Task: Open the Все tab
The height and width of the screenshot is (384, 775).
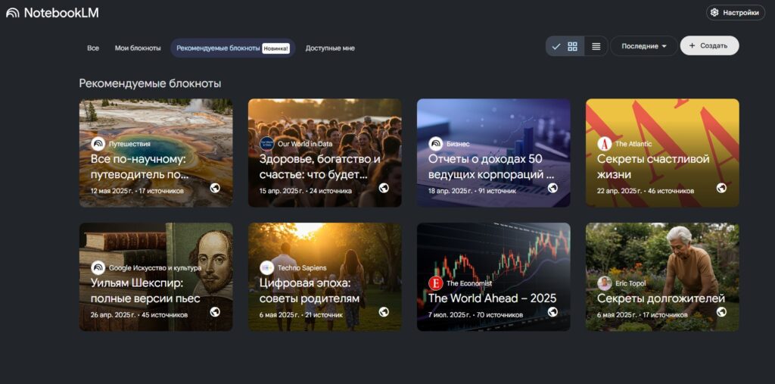Action: tap(93, 48)
